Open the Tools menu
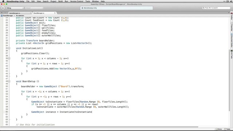 point(88,1)
